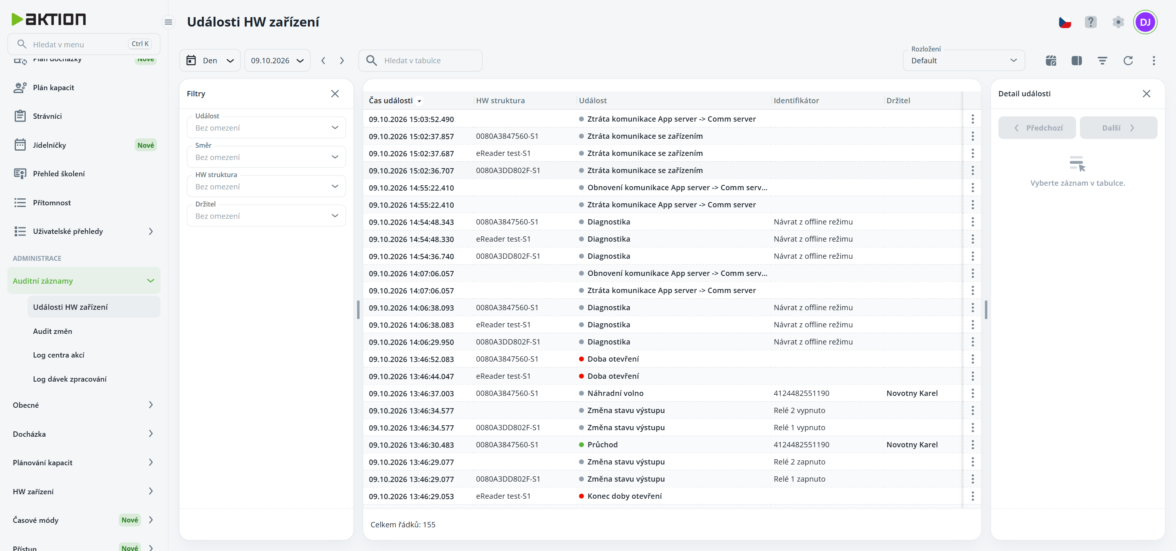
Task: Open the Směr filter dropdown
Action: [266, 158]
